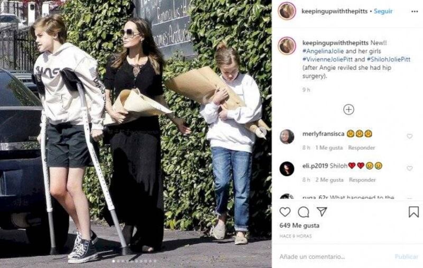Share post with paper plane icon
This screenshot has width=423, height=268.
coord(322,211)
